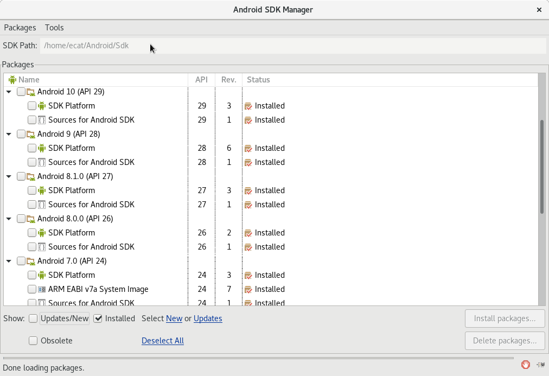
Task: Check the API 28 Sources for Android SDK checkbox
Action: 32,162
